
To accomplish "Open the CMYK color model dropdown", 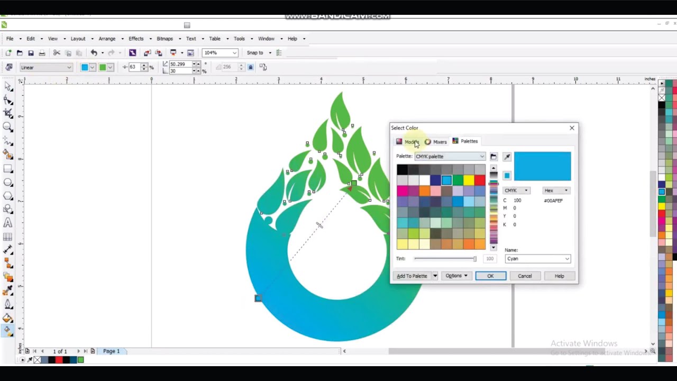I will tap(517, 190).
